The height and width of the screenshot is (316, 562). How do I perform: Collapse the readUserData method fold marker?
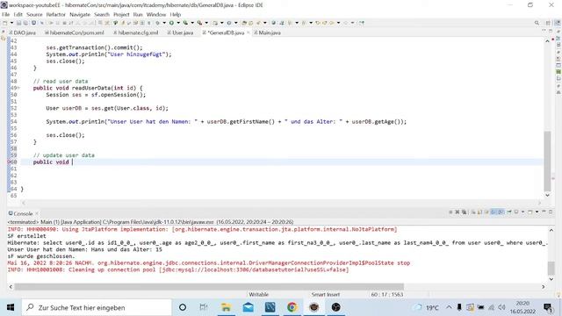click(x=18, y=88)
